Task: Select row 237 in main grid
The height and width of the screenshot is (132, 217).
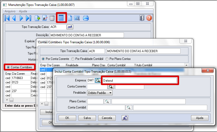Action: coord(20,91)
